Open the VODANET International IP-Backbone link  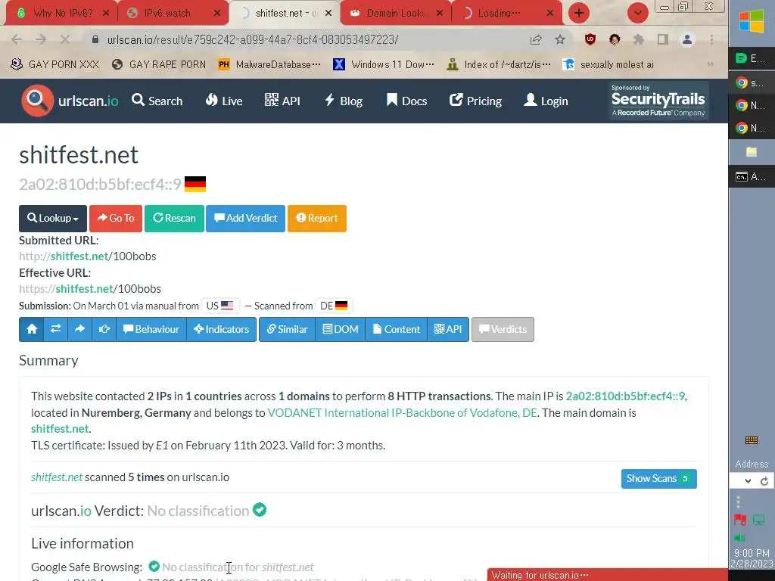coord(402,412)
